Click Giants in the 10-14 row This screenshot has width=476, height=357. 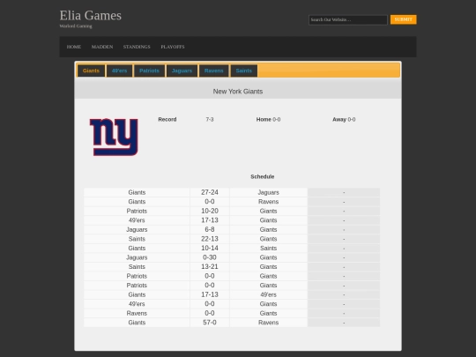[137, 248]
